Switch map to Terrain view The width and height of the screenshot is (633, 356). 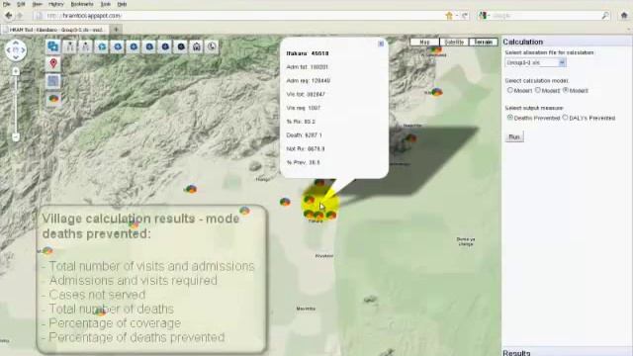(484, 42)
